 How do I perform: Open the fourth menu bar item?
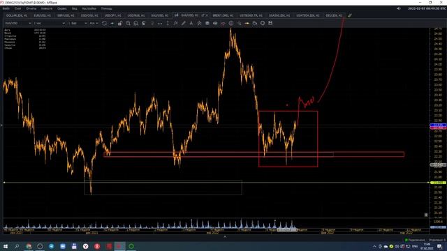pos(47,8)
